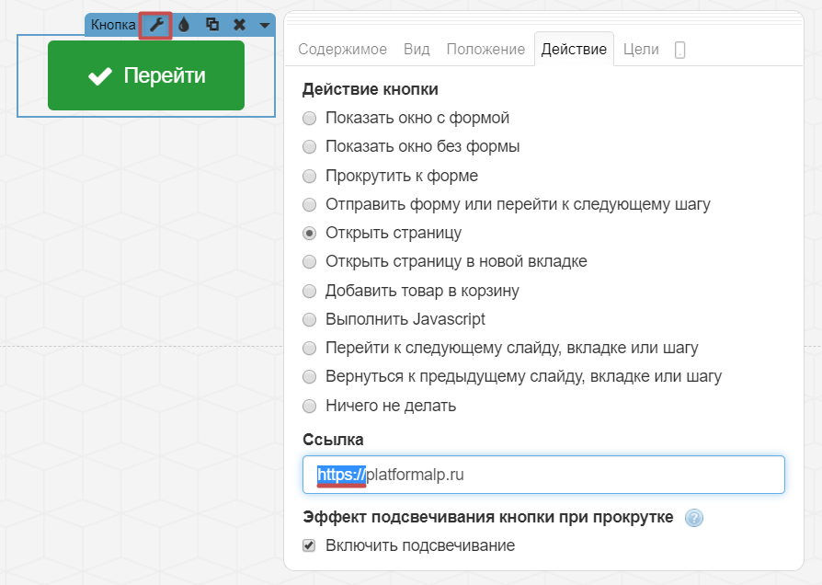The image size is (822, 585).
Task: Toggle Включить подсвечивание checkbox
Action: [309, 546]
